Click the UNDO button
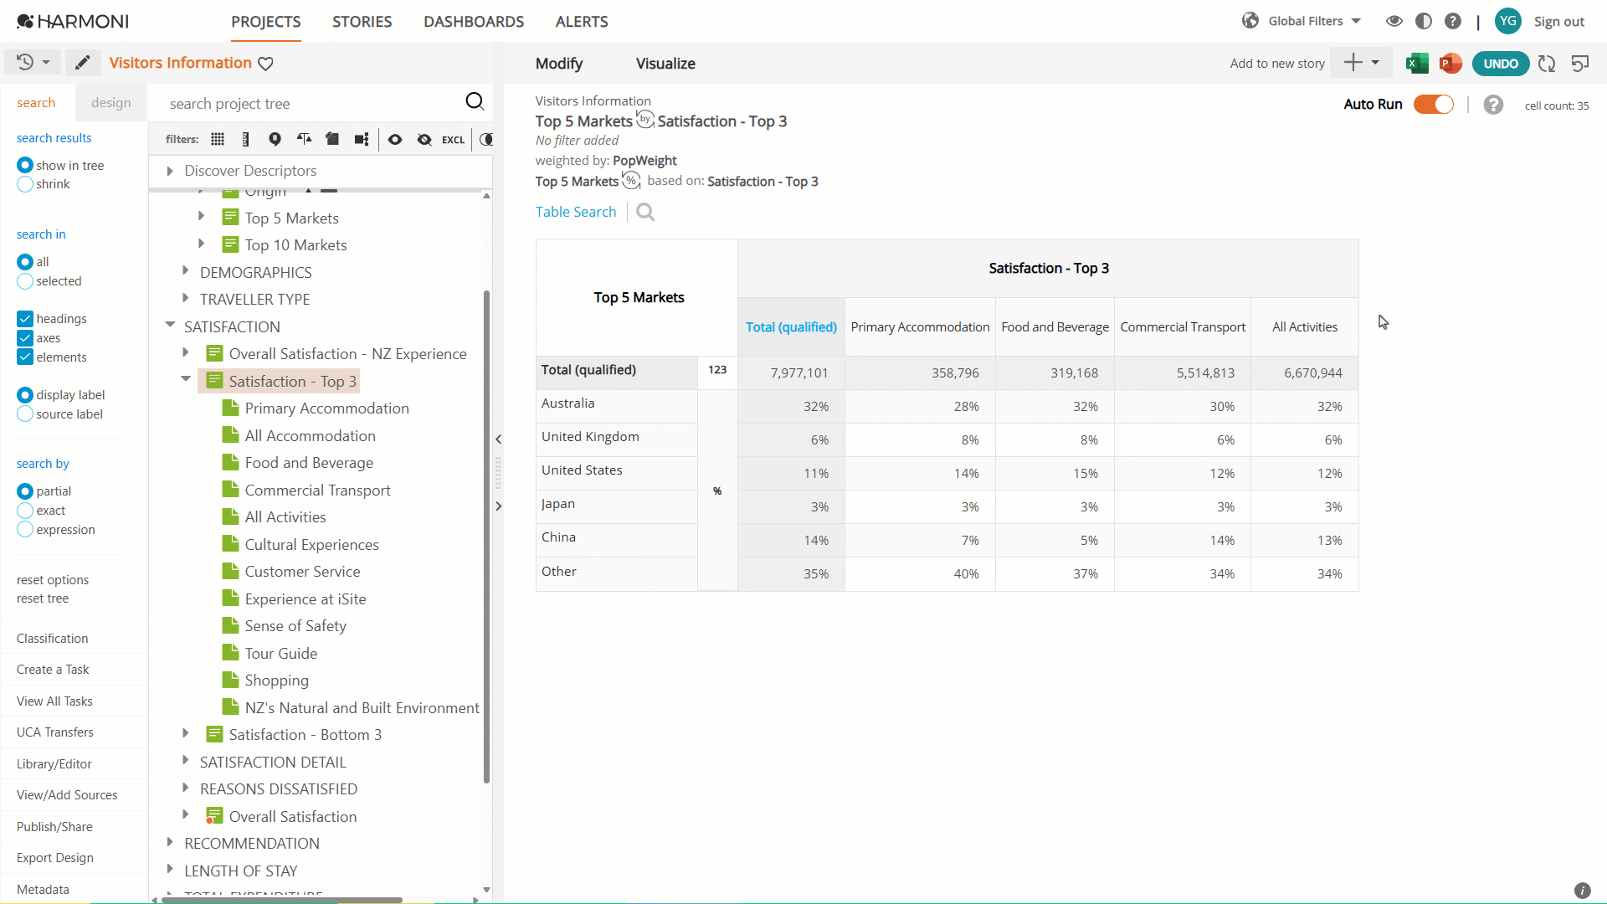The width and height of the screenshot is (1607, 904). point(1501,64)
